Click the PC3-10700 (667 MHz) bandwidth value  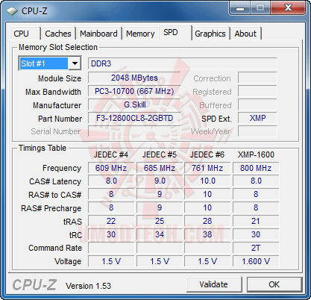134,91
